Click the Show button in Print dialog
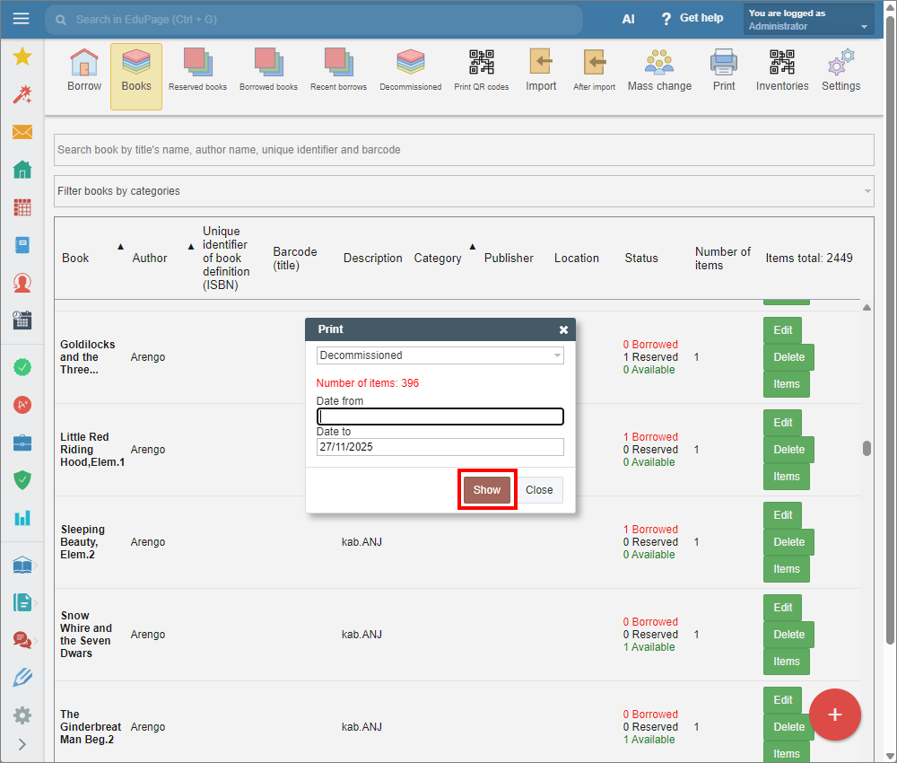 pyautogui.click(x=487, y=490)
